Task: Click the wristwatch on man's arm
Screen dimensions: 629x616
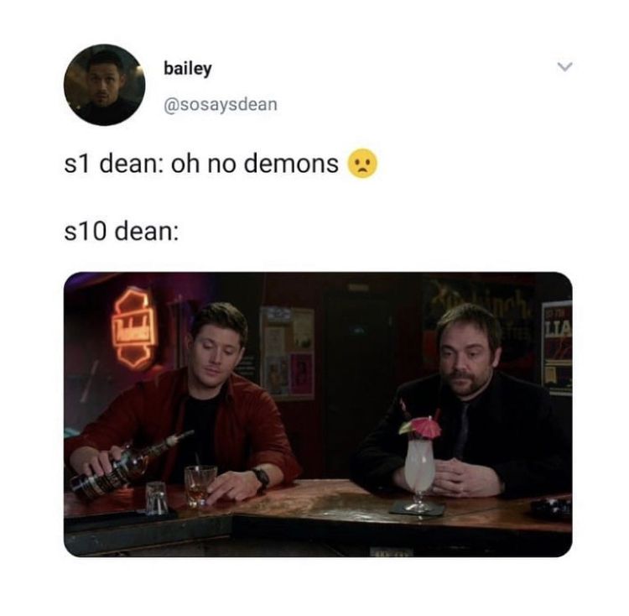Action: click(x=261, y=478)
